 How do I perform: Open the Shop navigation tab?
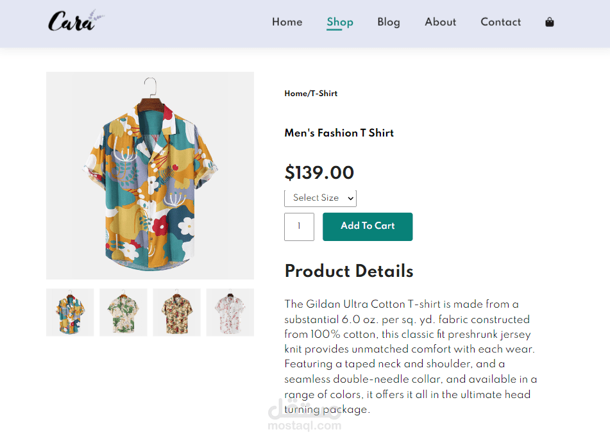tap(339, 22)
